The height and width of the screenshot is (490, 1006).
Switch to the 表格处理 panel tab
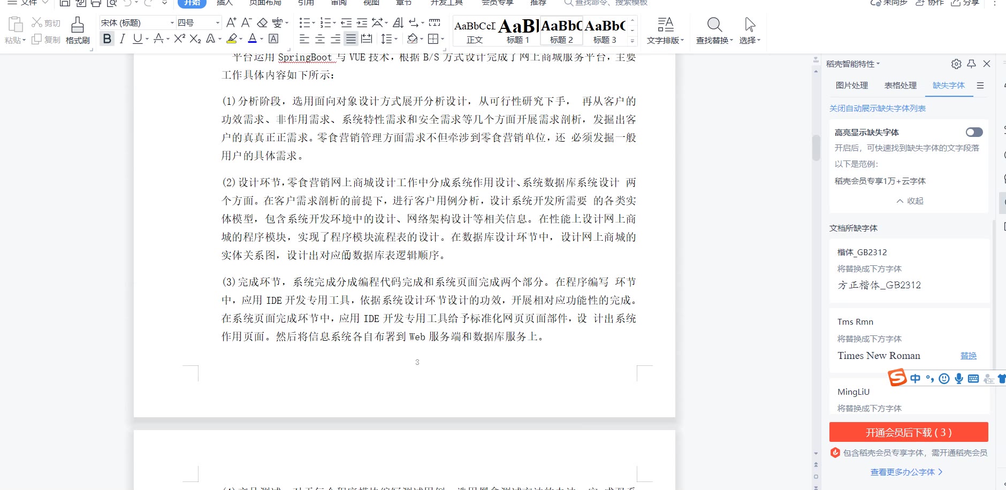(x=900, y=86)
